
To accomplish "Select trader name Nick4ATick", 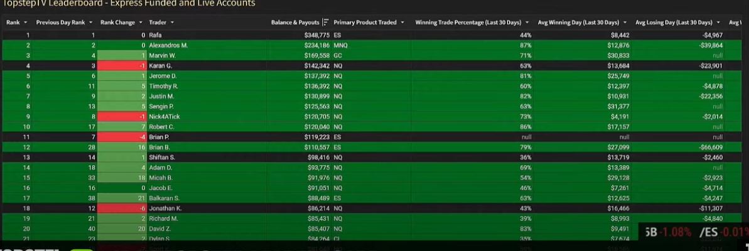I will pyautogui.click(x=164, y=117).
